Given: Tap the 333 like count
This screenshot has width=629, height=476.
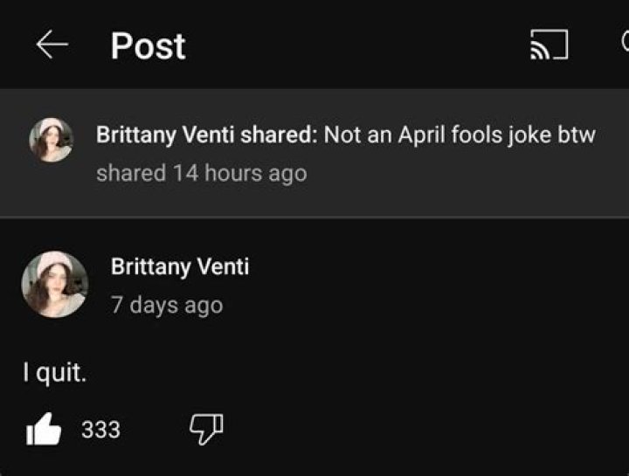Looking at the screenshot, I should pyautogui.click(x=100, y=430).
